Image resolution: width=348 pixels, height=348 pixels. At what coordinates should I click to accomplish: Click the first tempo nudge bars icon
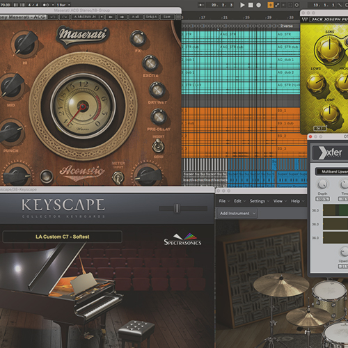(16, 5)
